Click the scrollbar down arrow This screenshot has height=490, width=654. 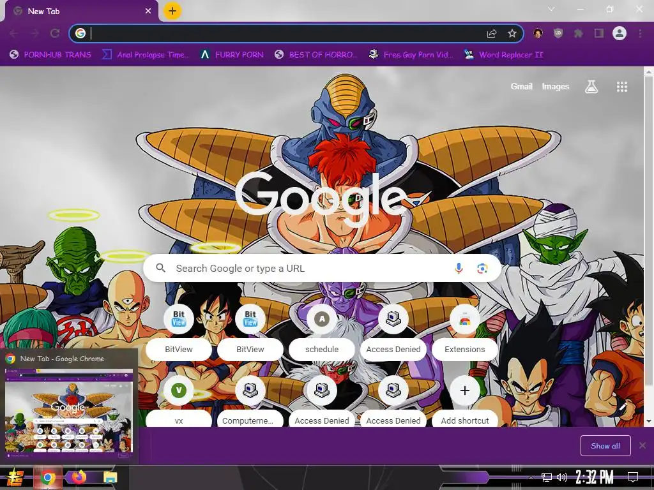[x=648, y=421]
